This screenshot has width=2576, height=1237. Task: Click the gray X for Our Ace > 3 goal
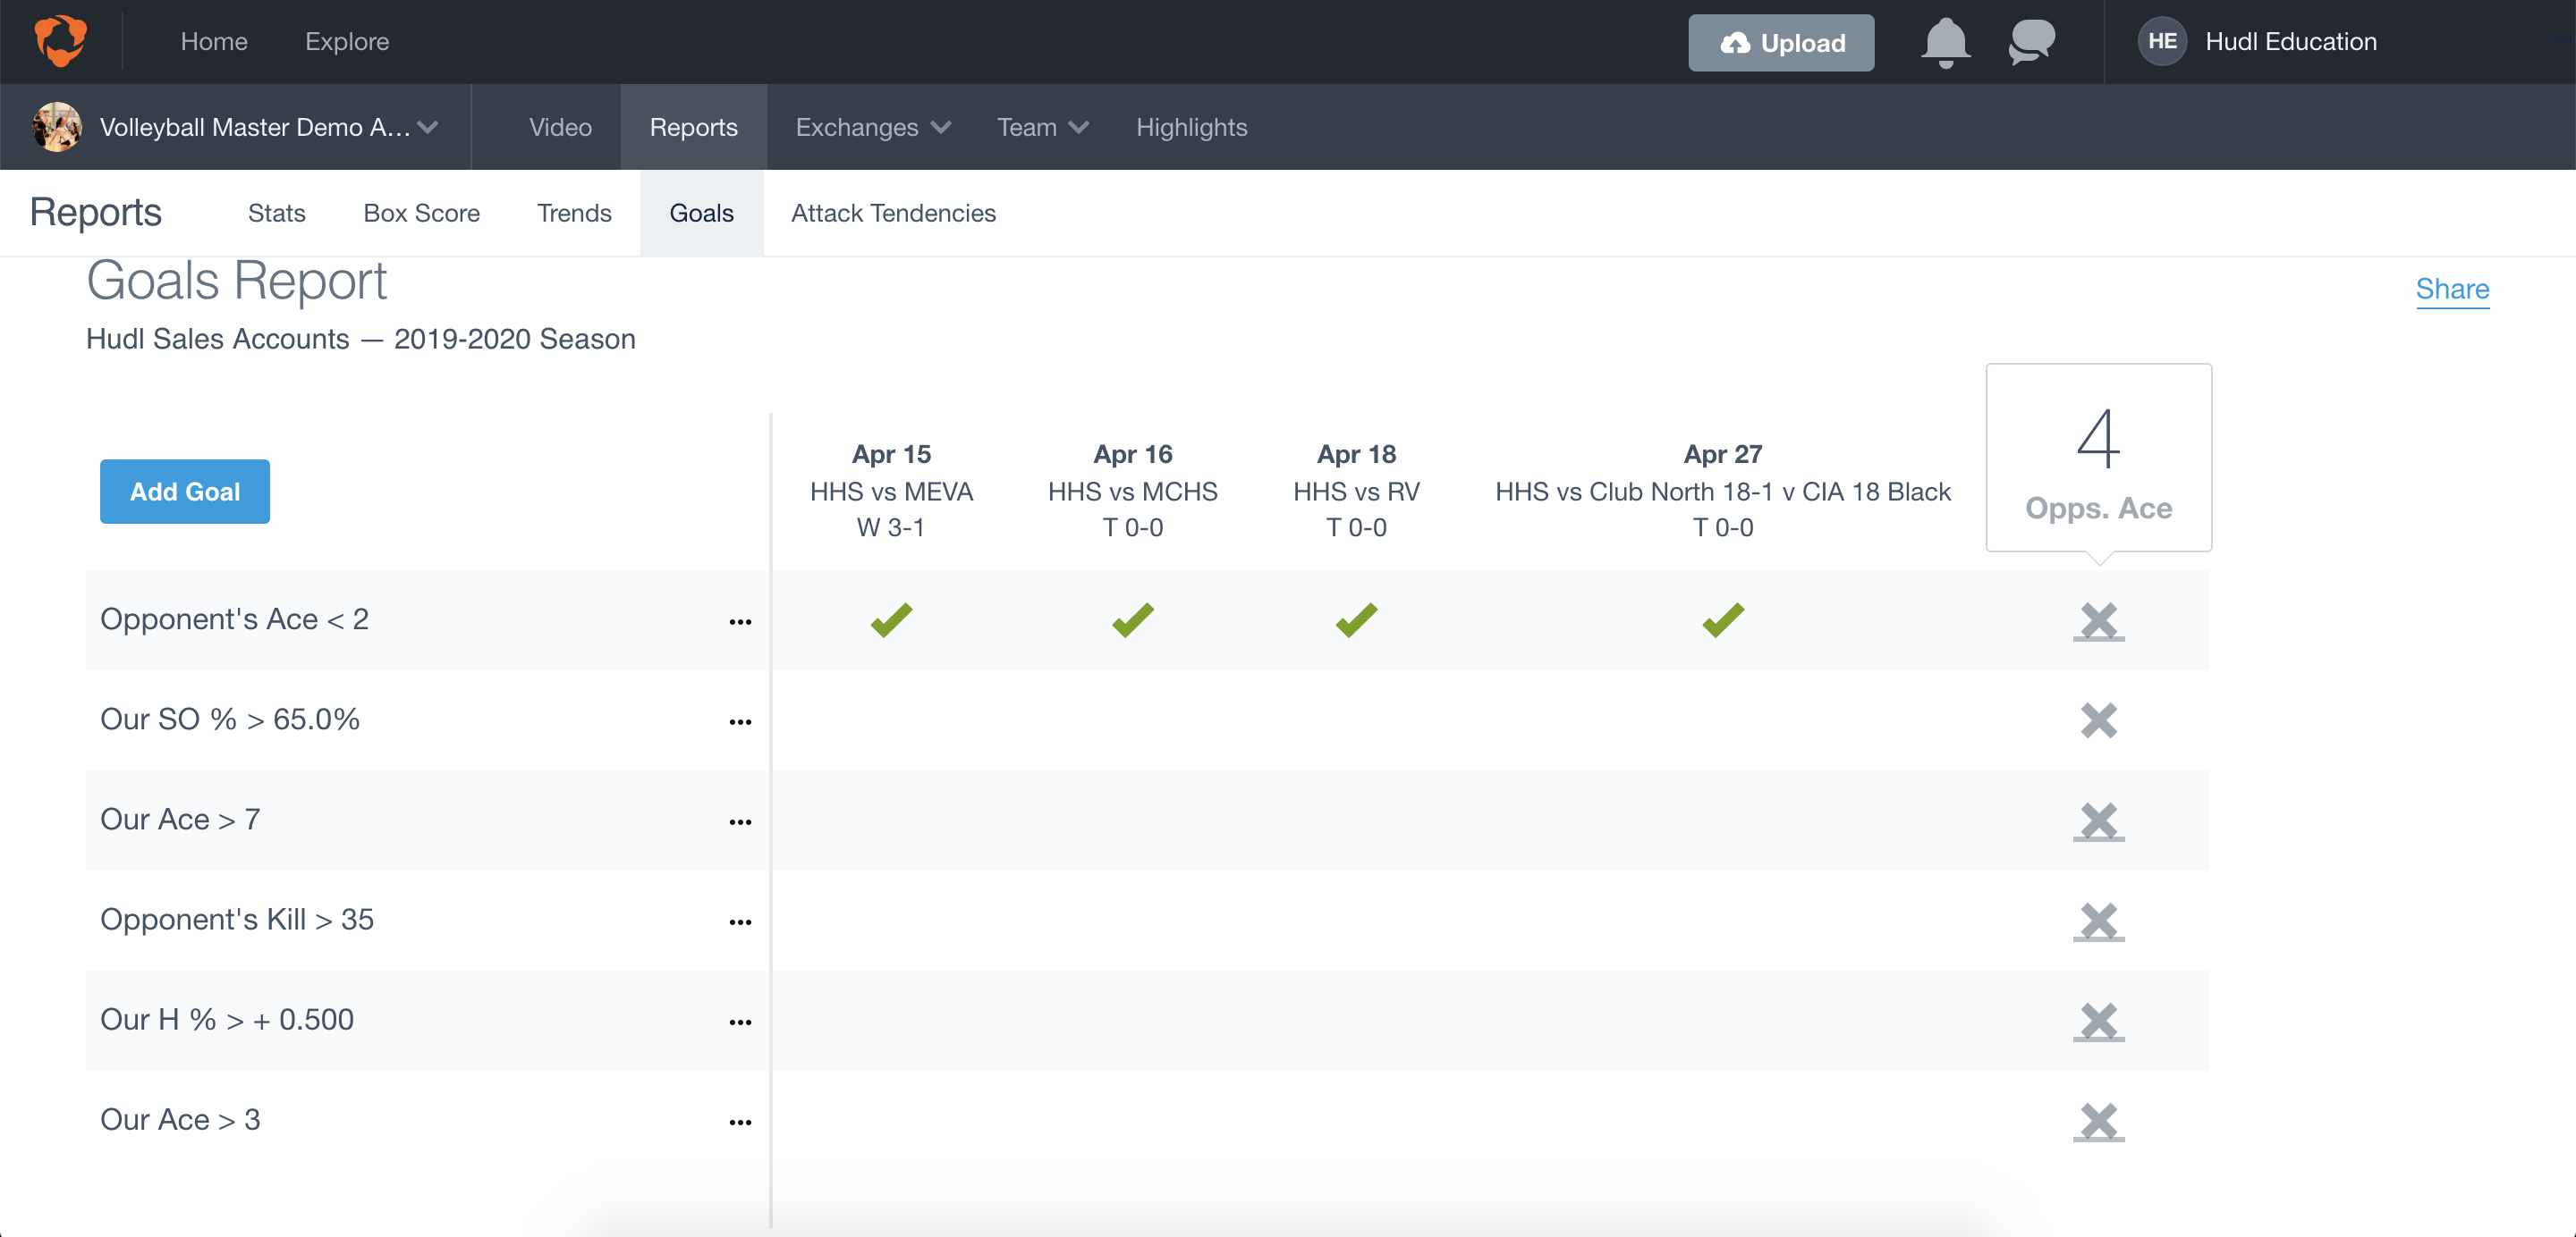[2099, 1121]
